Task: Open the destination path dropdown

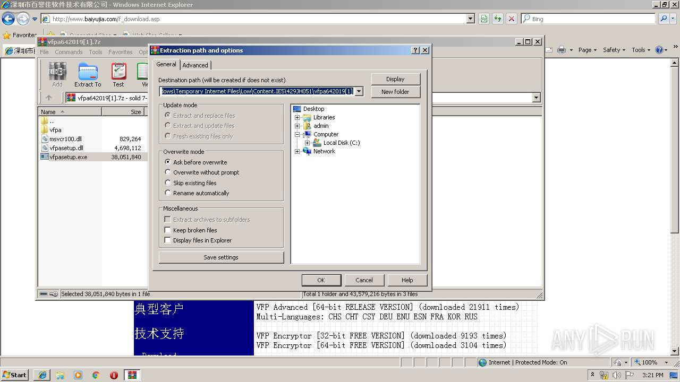Action: point(359,91)
